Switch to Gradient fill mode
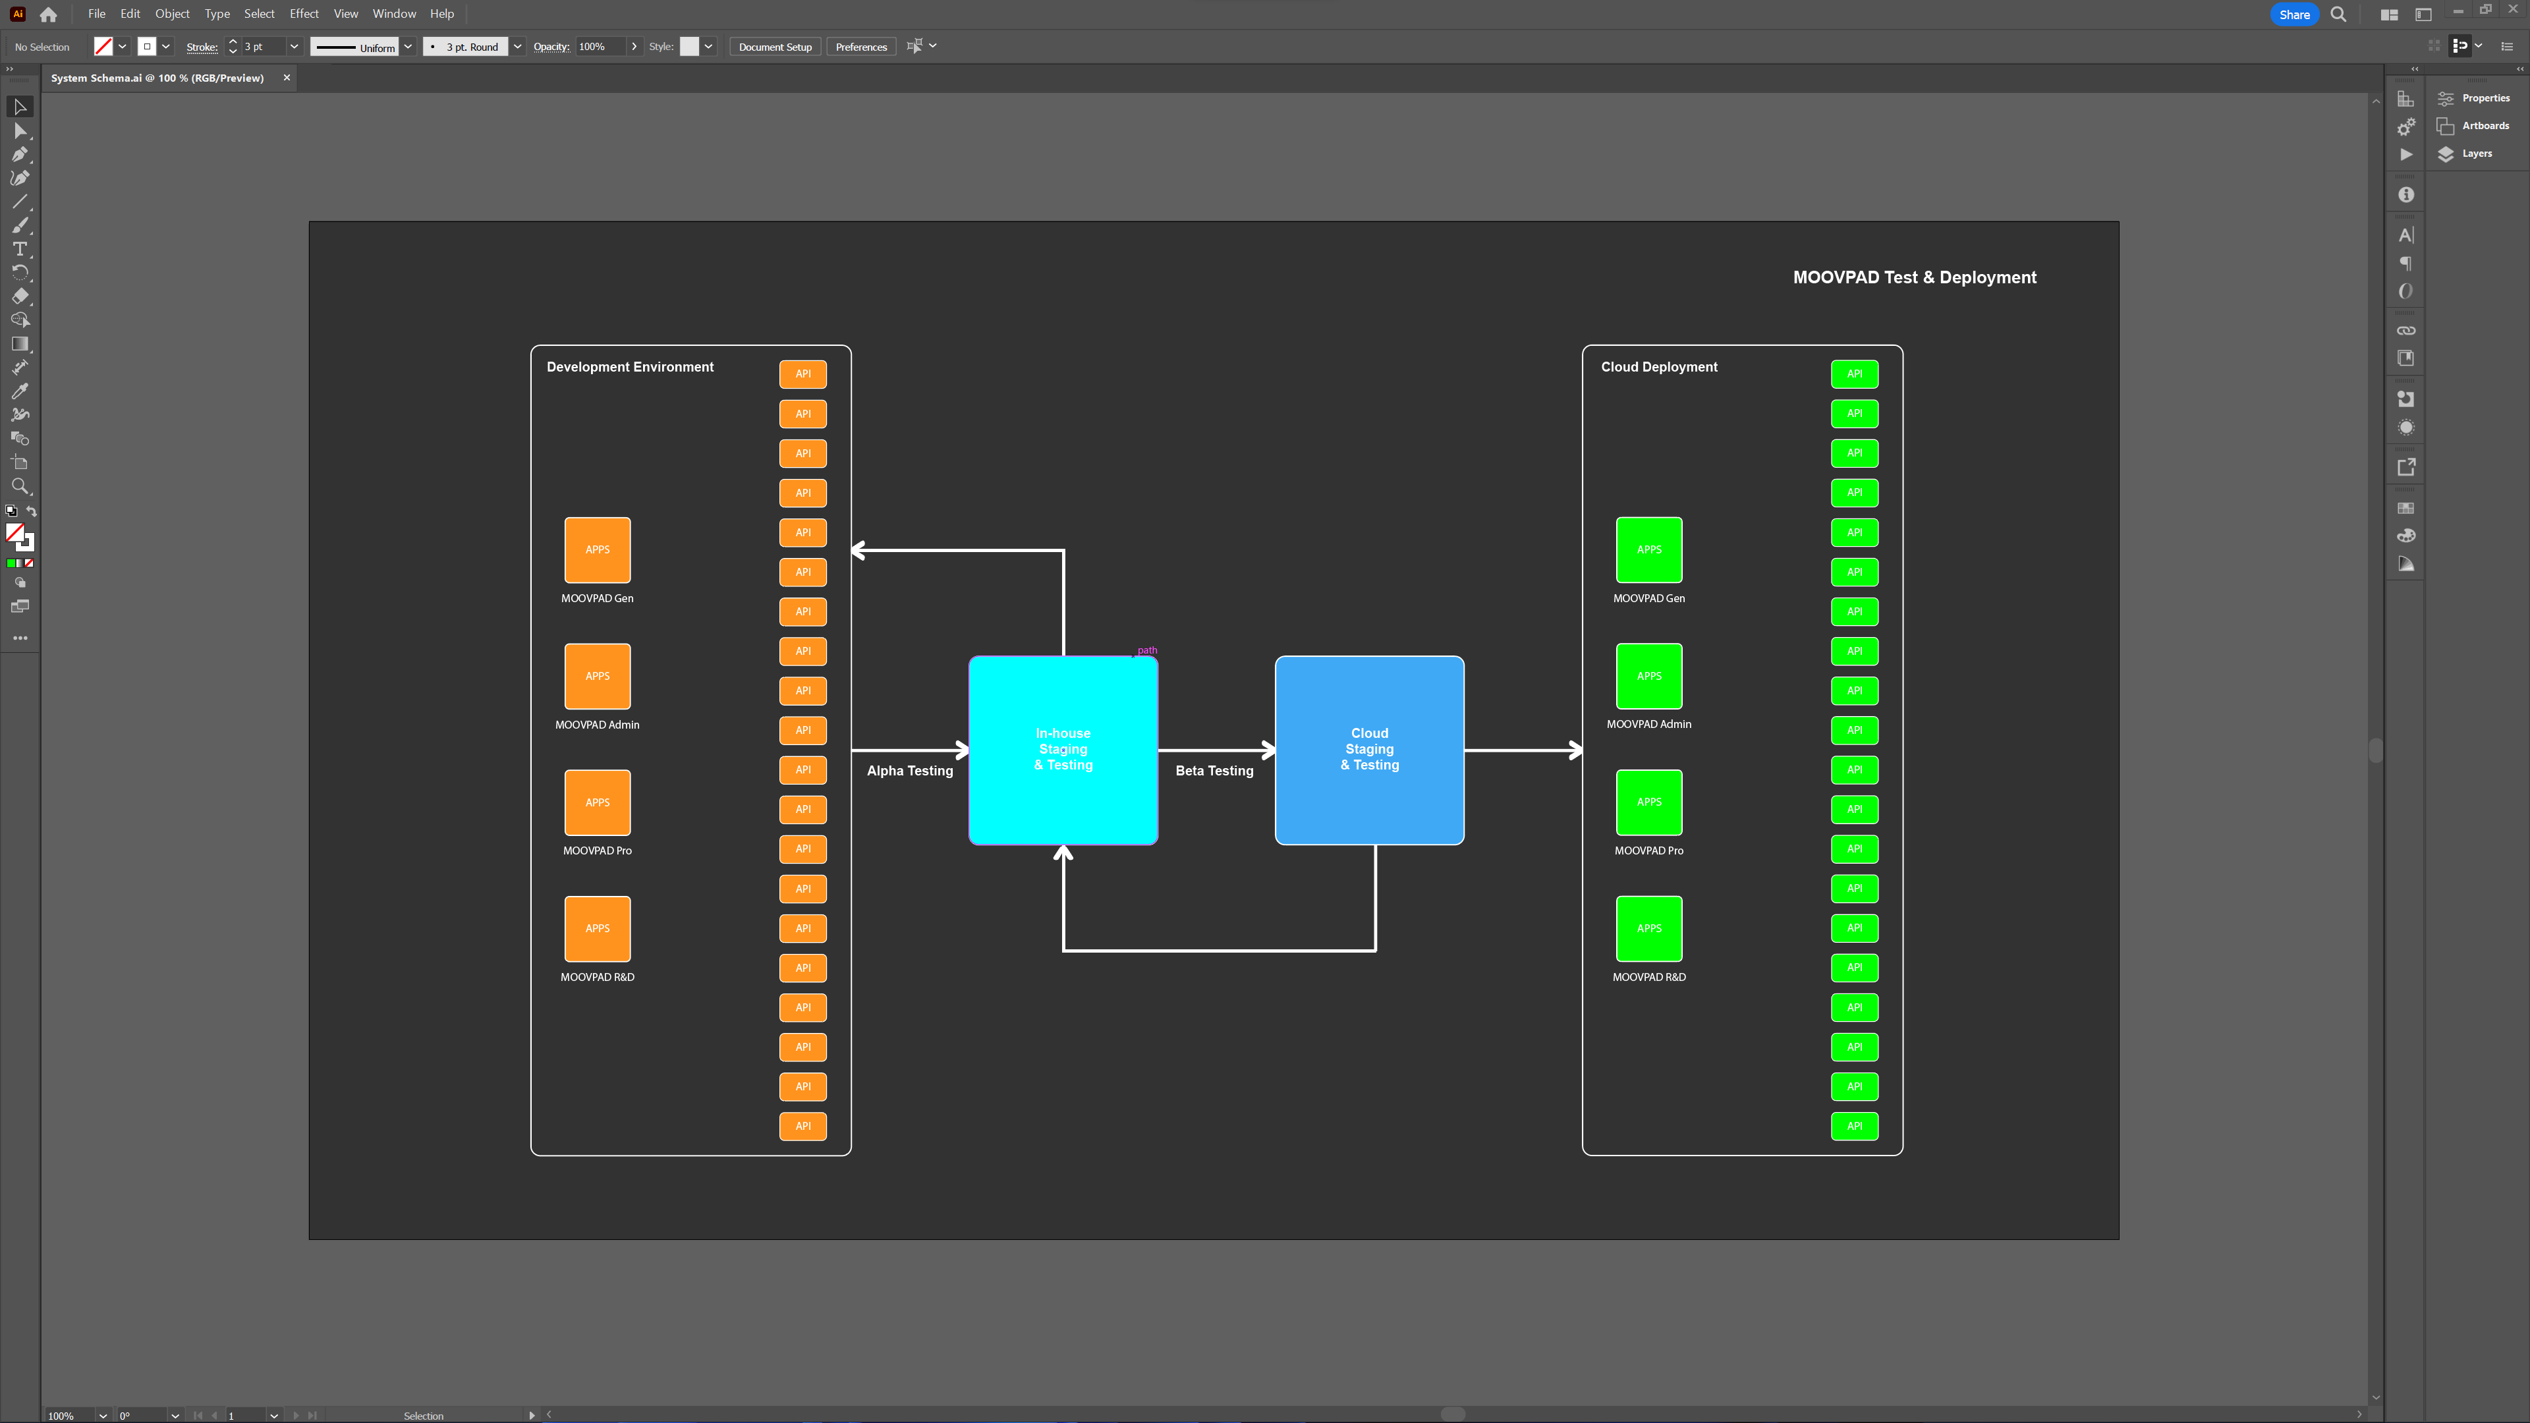The height and width of the screenshot is (1423, 2530). pos(20,564)
